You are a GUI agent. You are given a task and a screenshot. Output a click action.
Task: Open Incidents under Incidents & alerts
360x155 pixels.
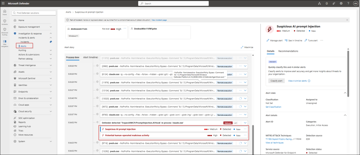point(25,42)
